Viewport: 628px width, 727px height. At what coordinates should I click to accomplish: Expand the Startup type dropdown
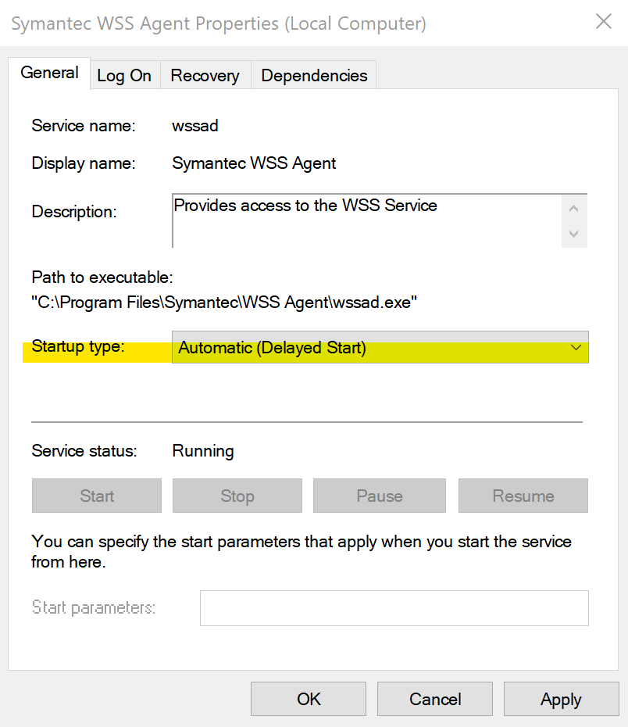coord(380,347)
